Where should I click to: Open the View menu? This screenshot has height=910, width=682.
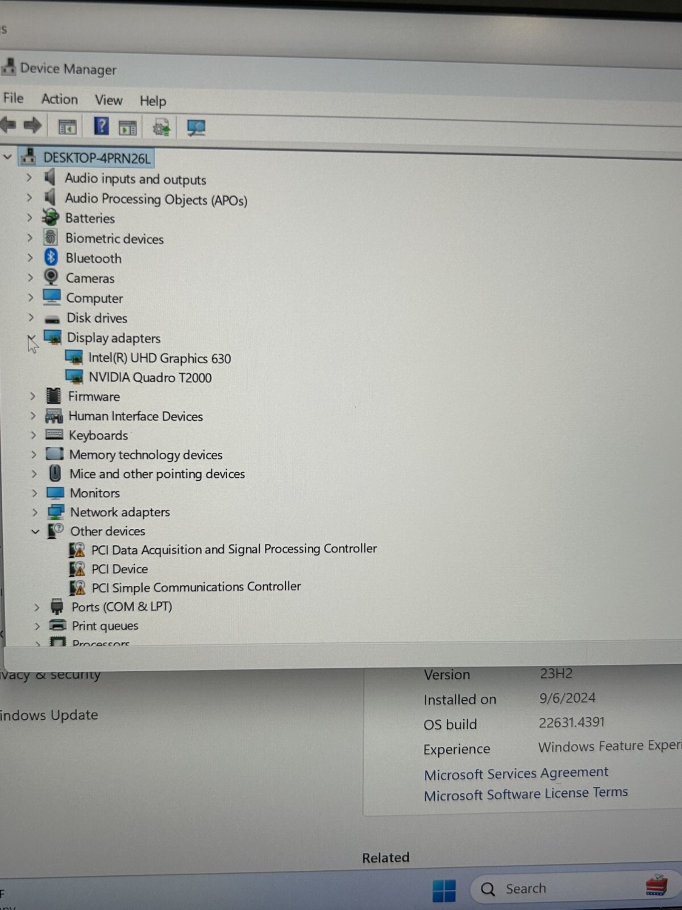[x=109, y=100]
